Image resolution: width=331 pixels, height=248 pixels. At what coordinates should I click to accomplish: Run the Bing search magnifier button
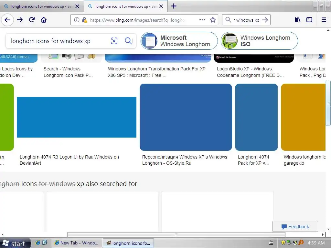[x=128, y=41]
